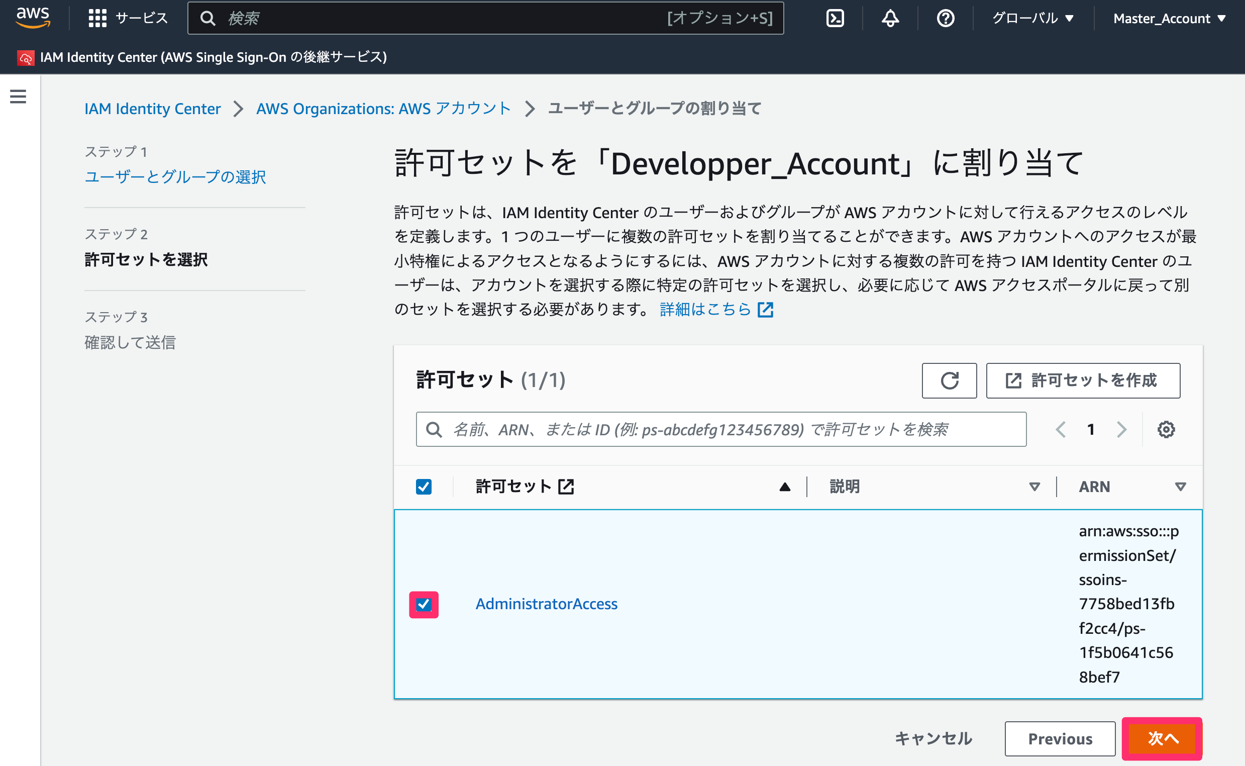Viewport: 1245px width, 766px height.
Task: Click the Previous button
Action: [x=1060, y=739]
